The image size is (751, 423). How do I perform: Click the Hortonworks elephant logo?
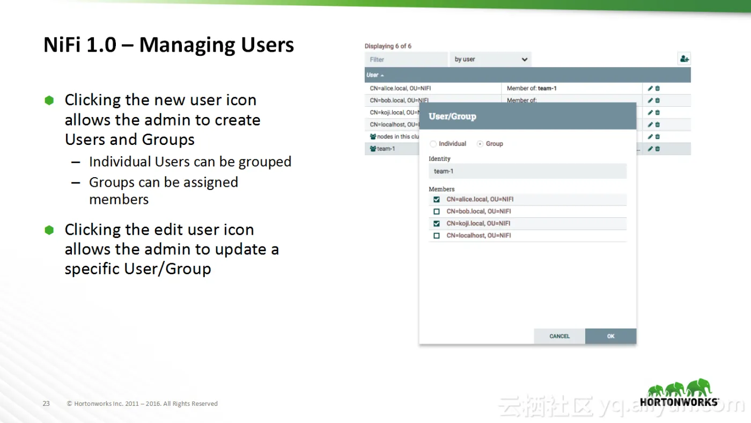pos(679,392)
